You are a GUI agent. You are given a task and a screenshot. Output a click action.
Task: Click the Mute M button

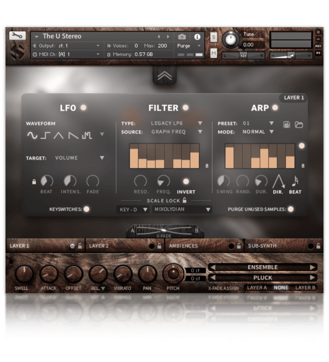tap(213, 54)
